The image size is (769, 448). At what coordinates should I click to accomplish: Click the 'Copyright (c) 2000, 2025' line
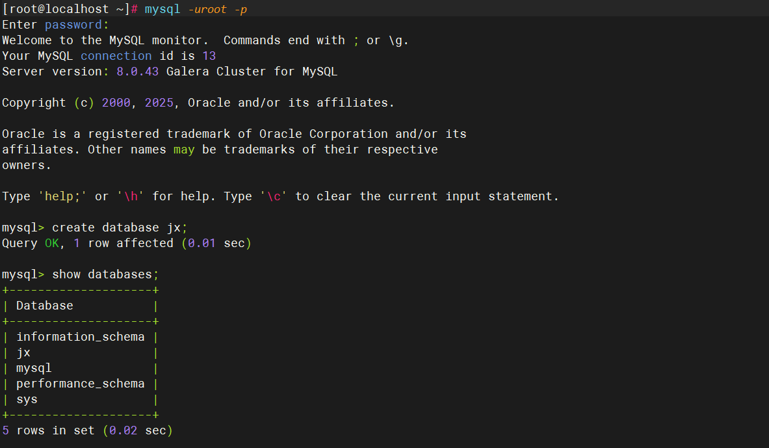(x=198, y=103)
